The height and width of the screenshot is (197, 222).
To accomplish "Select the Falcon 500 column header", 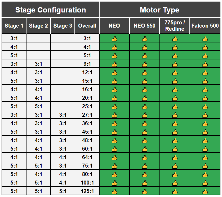I will point(205,26).
